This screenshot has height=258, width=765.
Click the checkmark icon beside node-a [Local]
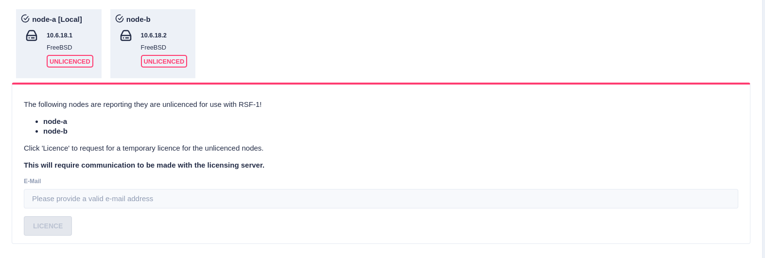25,19
